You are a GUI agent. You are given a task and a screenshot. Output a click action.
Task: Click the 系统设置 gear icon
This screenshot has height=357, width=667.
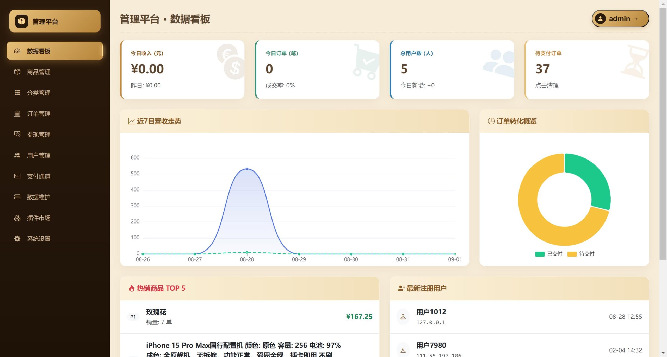pyautogui.click(x=17, y=239)
